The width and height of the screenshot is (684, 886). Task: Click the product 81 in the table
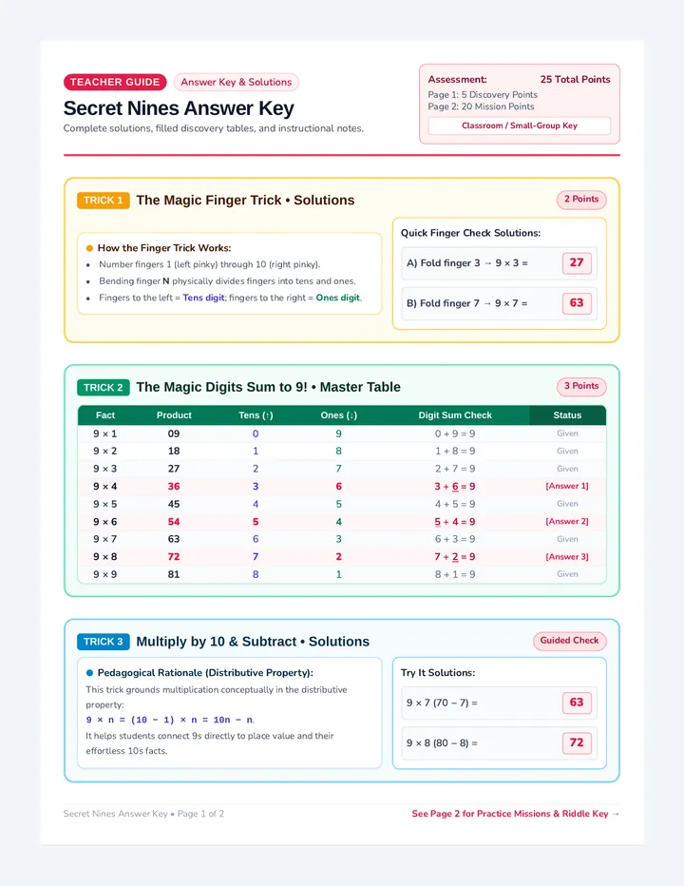174,574
